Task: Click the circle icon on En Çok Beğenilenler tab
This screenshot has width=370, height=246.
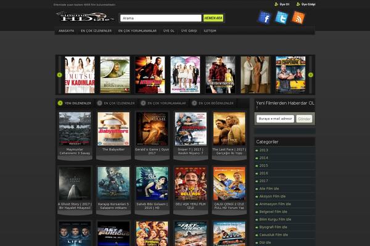Action: coord(194,103)
